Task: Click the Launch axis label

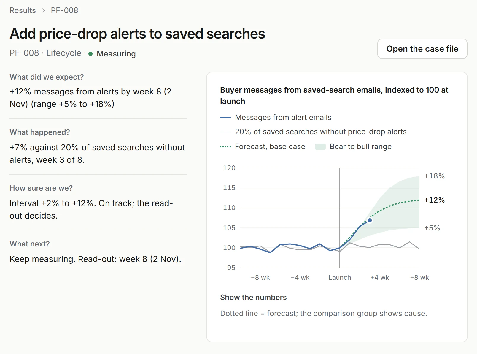Action: click(x=340, y=277)
